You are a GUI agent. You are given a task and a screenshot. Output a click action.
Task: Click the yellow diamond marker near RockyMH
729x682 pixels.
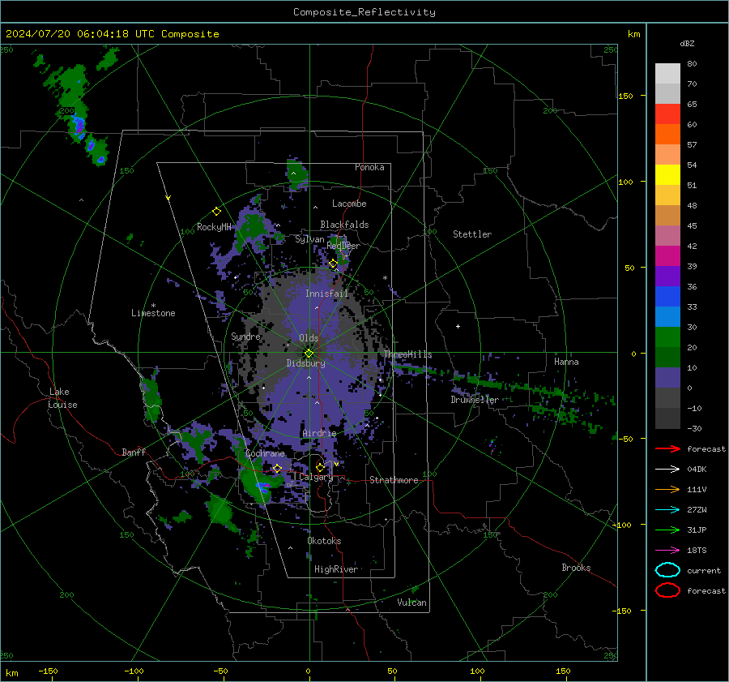tap(216, 212)
